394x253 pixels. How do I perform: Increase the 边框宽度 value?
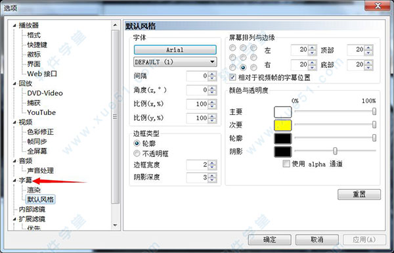click(212, 163)
